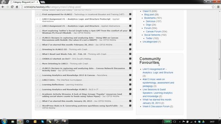Open the Class13 category
The image size is (221, 124).
147,11
